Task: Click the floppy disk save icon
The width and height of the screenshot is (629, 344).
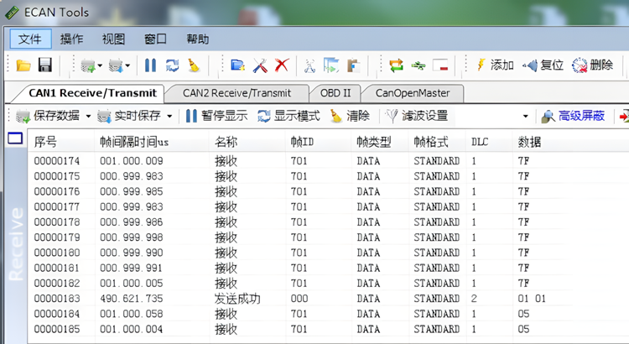Action: (45, 65)
